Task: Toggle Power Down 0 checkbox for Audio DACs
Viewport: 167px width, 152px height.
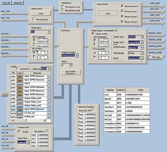Action: click(122, 6)
